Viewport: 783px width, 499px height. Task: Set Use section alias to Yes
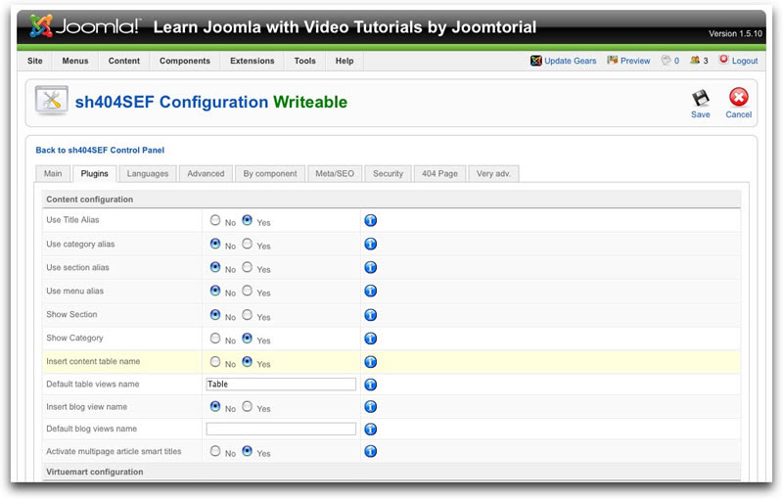[x=248, y=267]
